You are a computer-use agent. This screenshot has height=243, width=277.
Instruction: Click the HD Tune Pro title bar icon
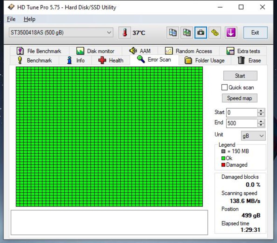[11, 7]
